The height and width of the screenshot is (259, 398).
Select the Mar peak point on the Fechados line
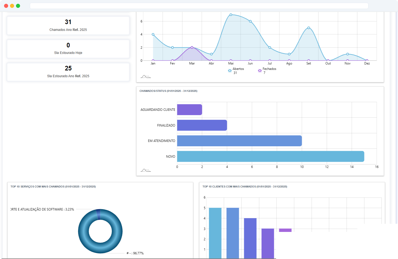coord(192,47)
